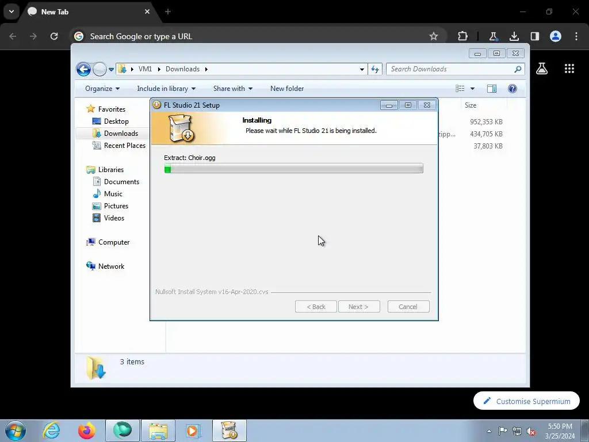Click New folder in Explorer toolbar
This screenshot has width=589, height=442.
(x=287, y=88)
